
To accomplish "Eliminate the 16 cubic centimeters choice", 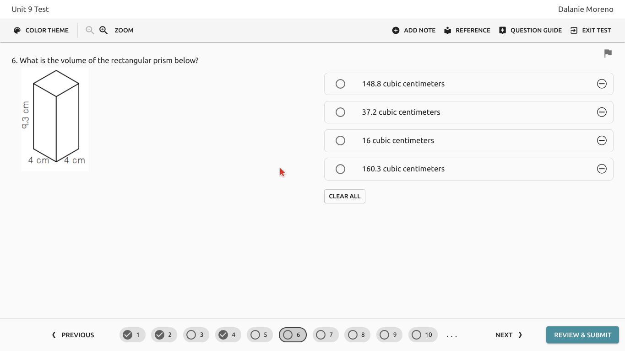I will click(x=602, y=140).
